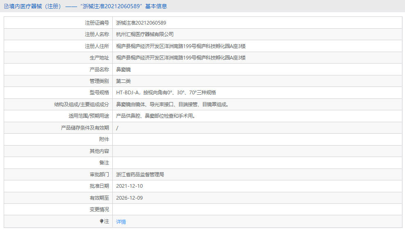
Task: Click the 型号规格 label
Action: 99,93
